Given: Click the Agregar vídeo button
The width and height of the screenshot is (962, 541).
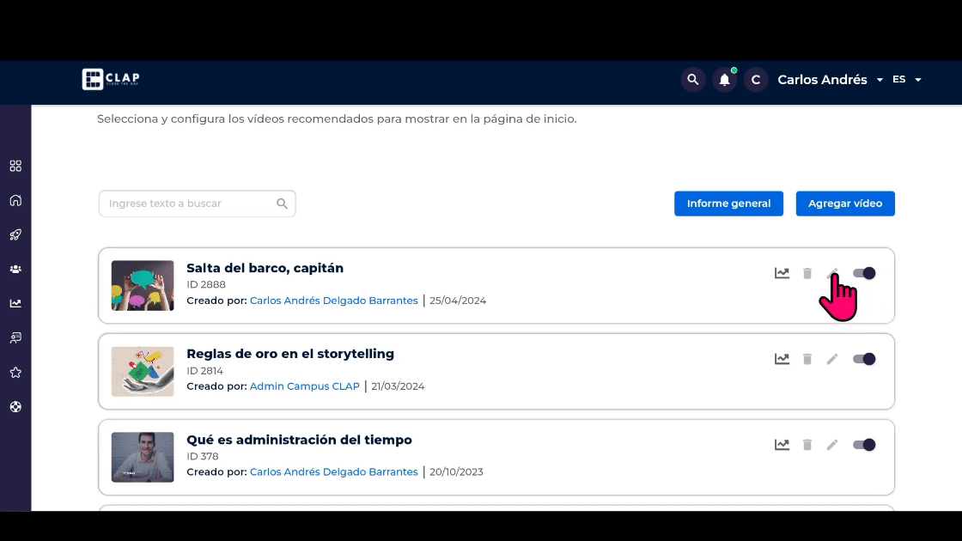Looking at the screenshot, I should tap(845, 204).
